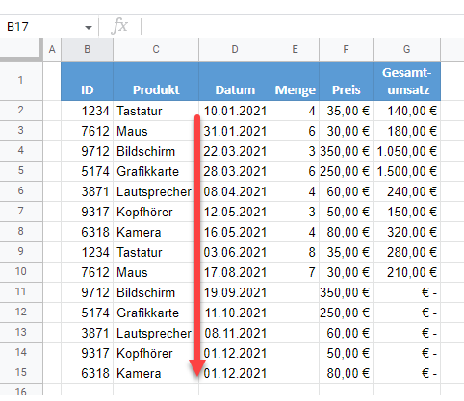Select row 1 header
Viewport: 464px width, 401px height.
(21, 80)
